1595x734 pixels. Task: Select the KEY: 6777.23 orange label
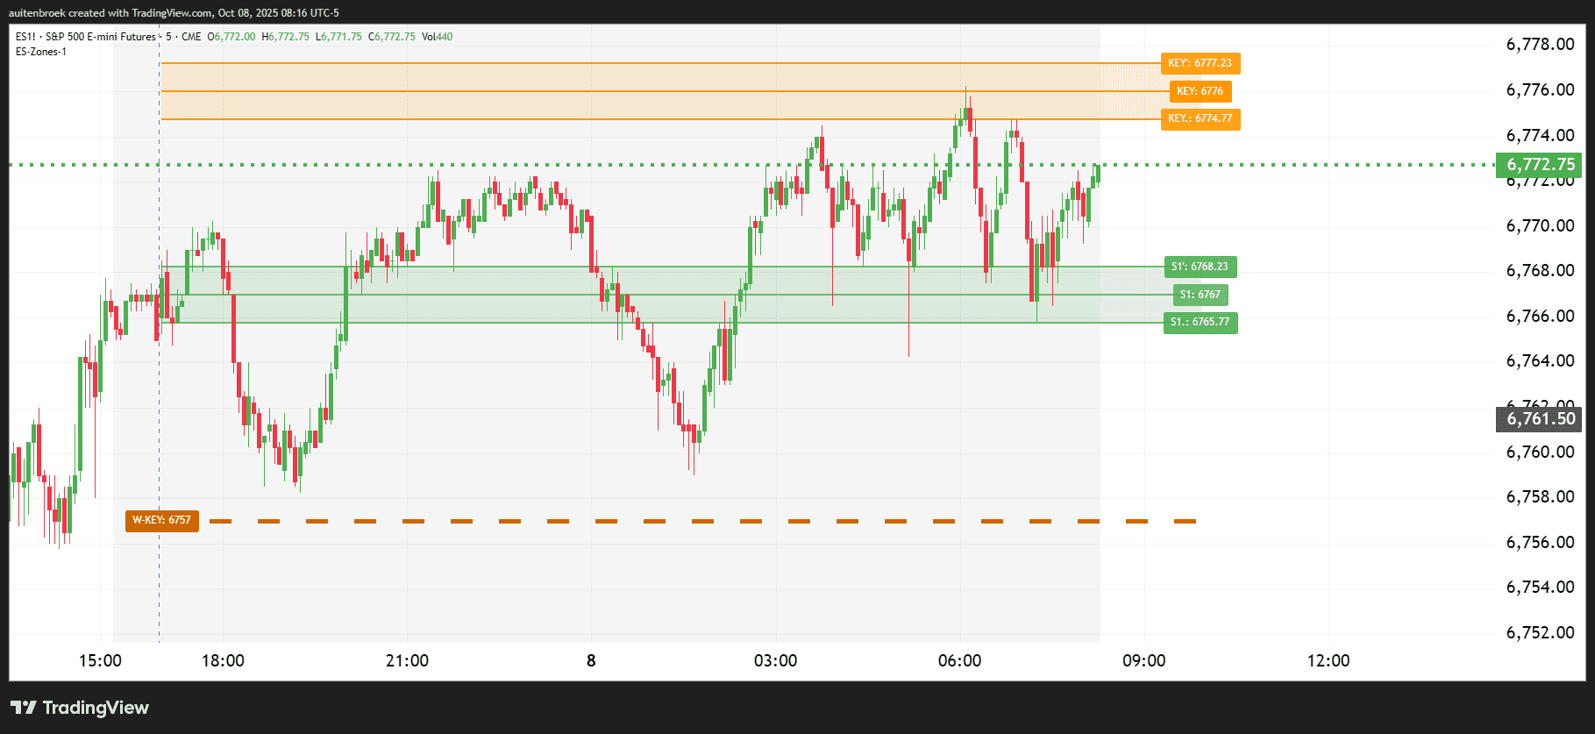1200,63
